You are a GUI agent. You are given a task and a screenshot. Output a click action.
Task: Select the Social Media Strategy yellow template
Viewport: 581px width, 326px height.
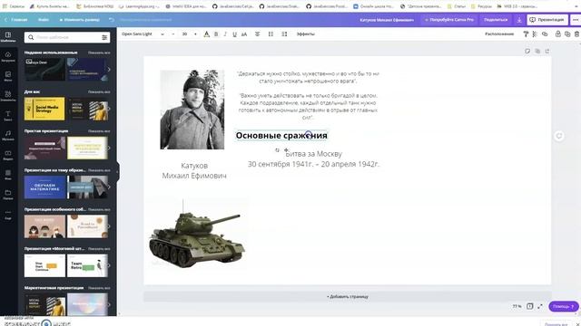44,109
